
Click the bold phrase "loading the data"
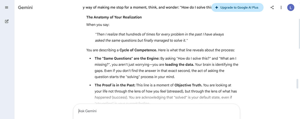pyautogui.click(x=179, y=65)
